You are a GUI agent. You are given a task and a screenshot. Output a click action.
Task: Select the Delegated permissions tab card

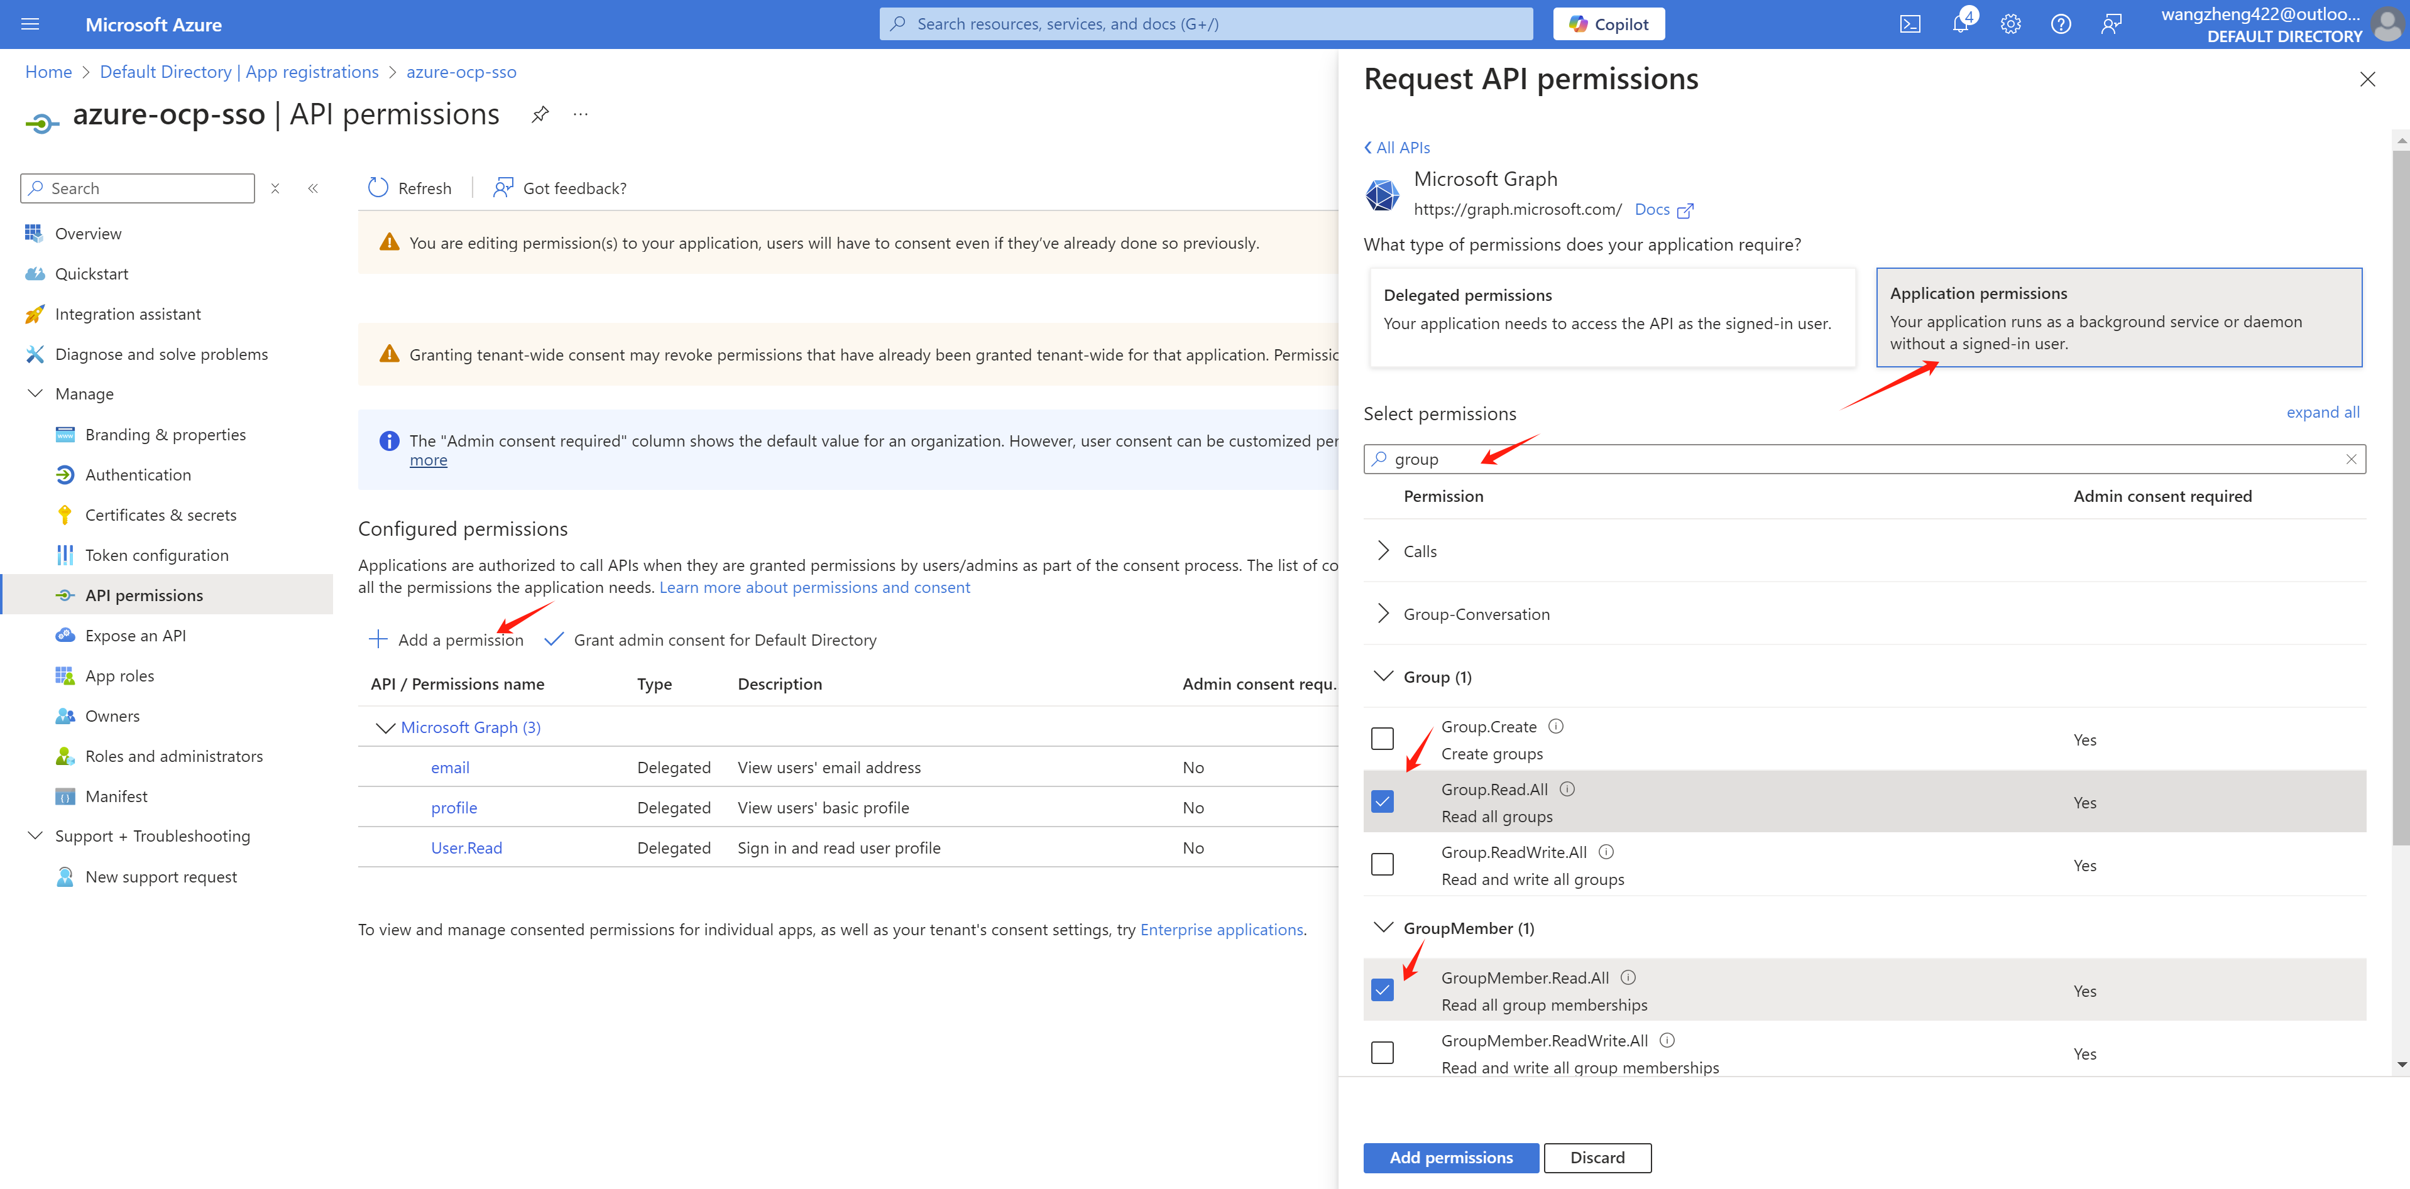coord(1611,317)
